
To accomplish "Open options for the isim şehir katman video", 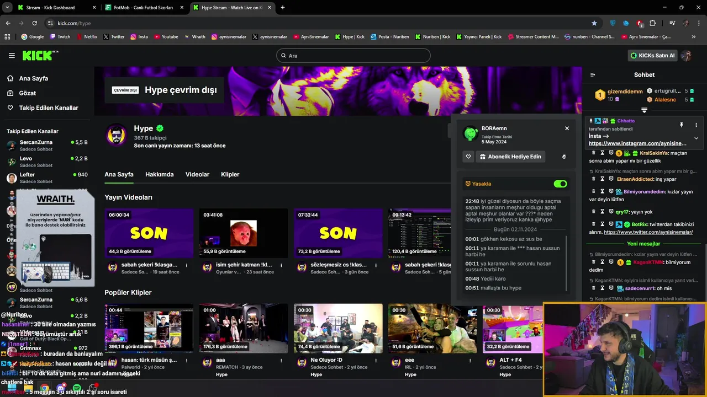I will pyautogui.click(x=281, y=265).
